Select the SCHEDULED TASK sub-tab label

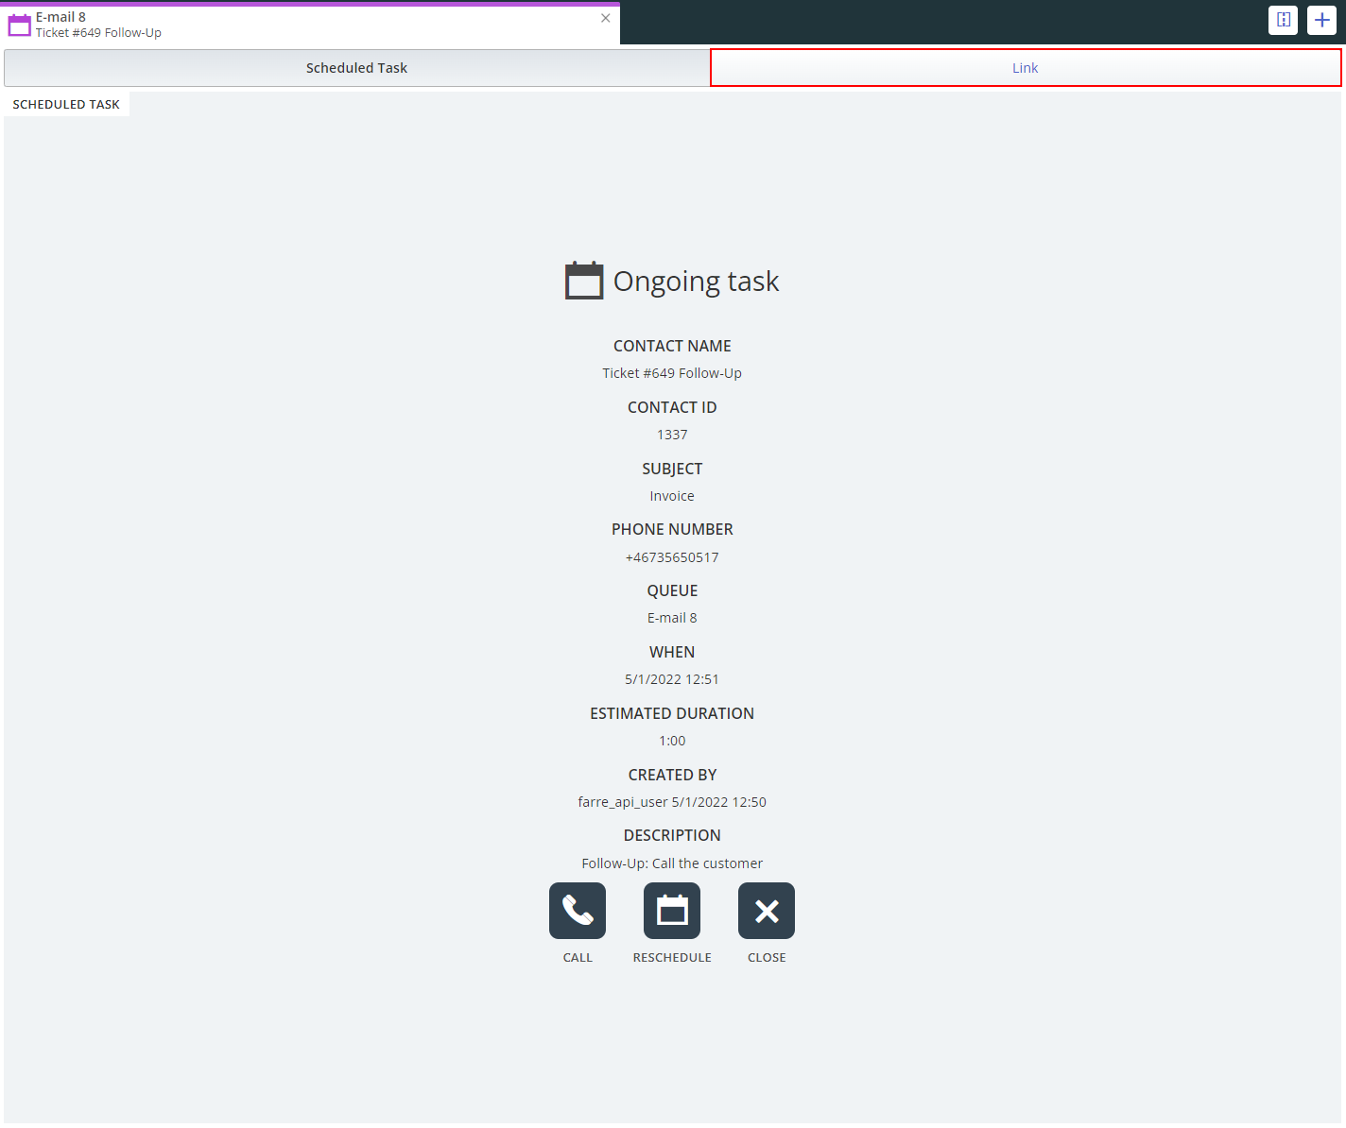66,105
